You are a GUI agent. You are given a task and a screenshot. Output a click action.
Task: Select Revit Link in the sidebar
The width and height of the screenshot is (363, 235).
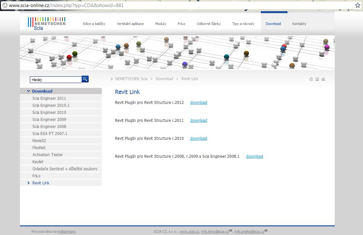click(61, 183)
